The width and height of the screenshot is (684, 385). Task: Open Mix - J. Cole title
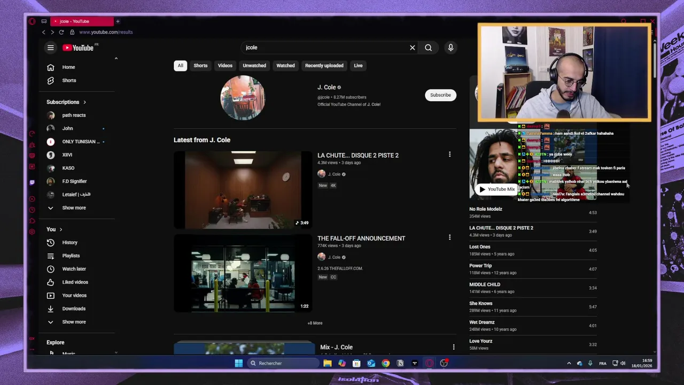click(336, 347)
